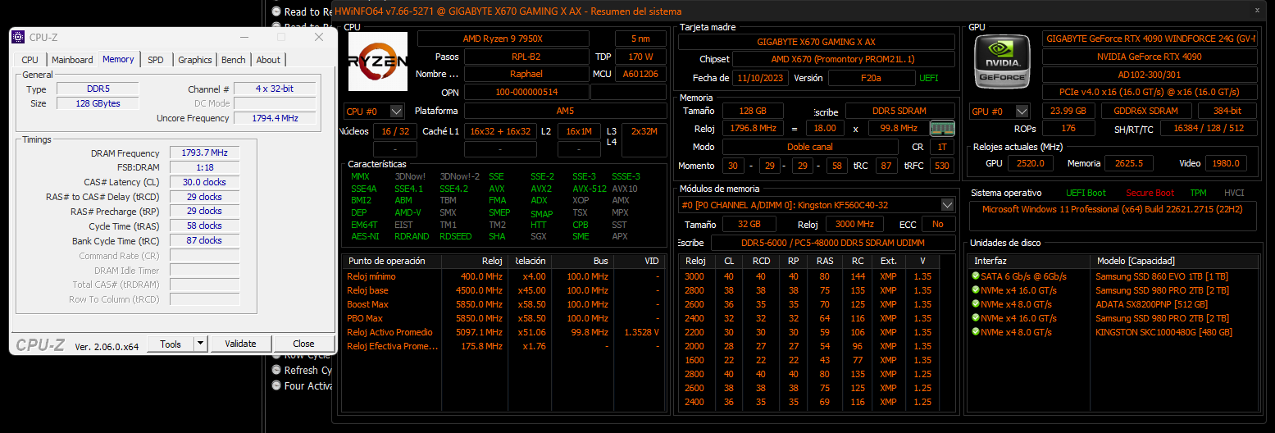The image size is (1275, 433).
Task: Click Cycle Time (tRAS) value 58 clocks
Action: point(204,226)
